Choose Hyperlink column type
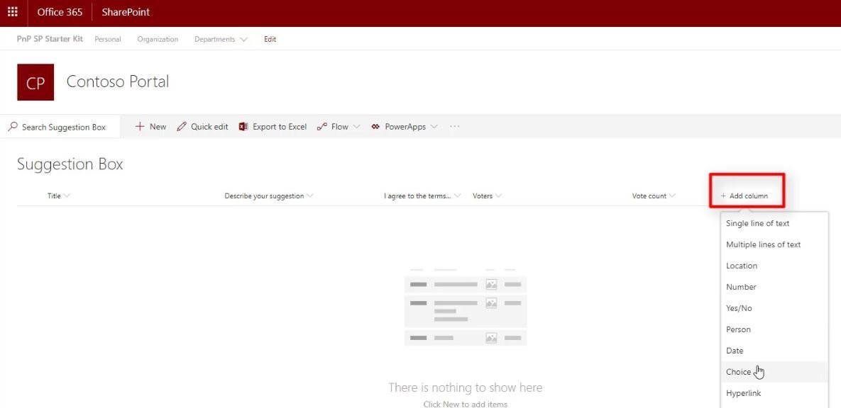 (774, 393)
